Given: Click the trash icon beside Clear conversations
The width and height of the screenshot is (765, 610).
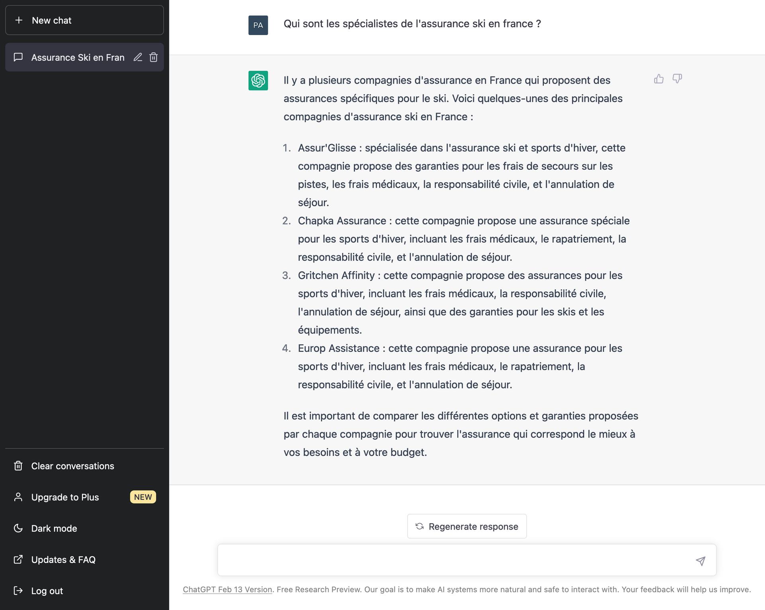Looking at the screenshot, I should [18, 466].
